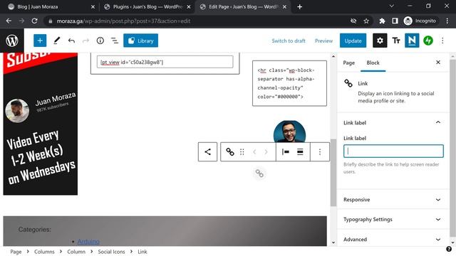Edit the pt_view shortcode field

(x=165, y=62)
